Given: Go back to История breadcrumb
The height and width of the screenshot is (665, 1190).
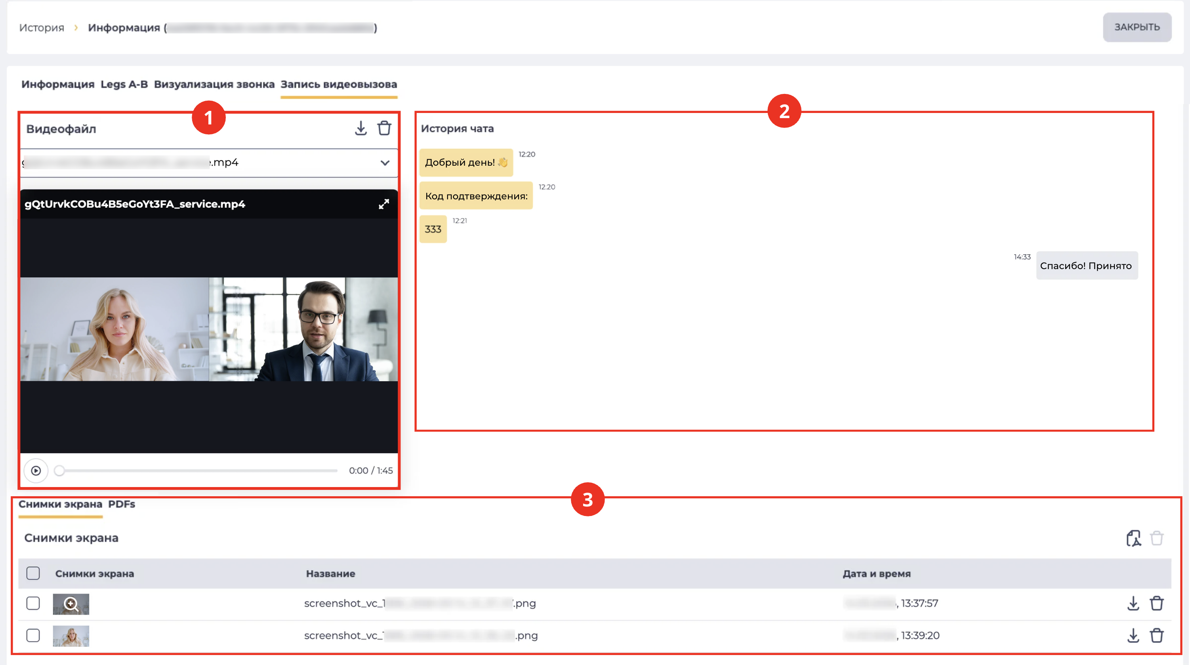Looking at the screenshot, I should pyautogui.click(x=42, y=28).
